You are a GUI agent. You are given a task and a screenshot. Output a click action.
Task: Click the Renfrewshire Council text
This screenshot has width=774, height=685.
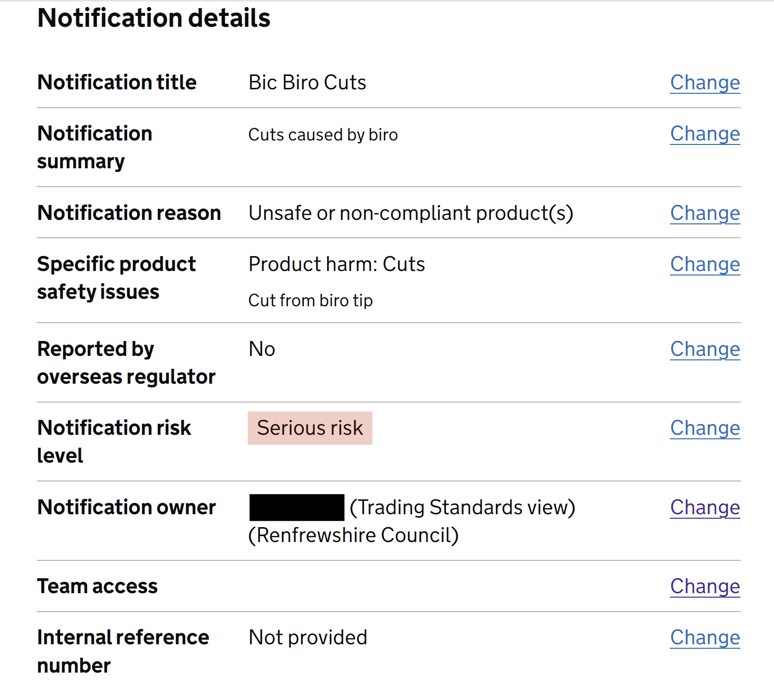pyautogui.click(x=353, y=535)
